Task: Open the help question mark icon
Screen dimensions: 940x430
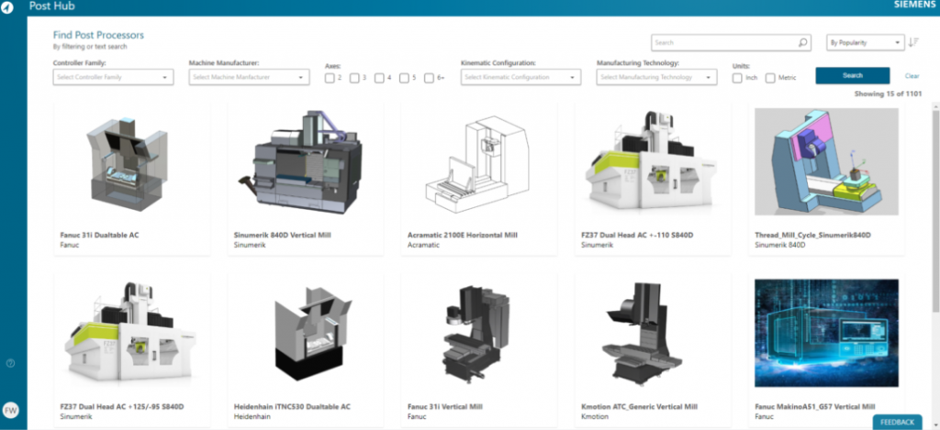Action: [10, 363]
